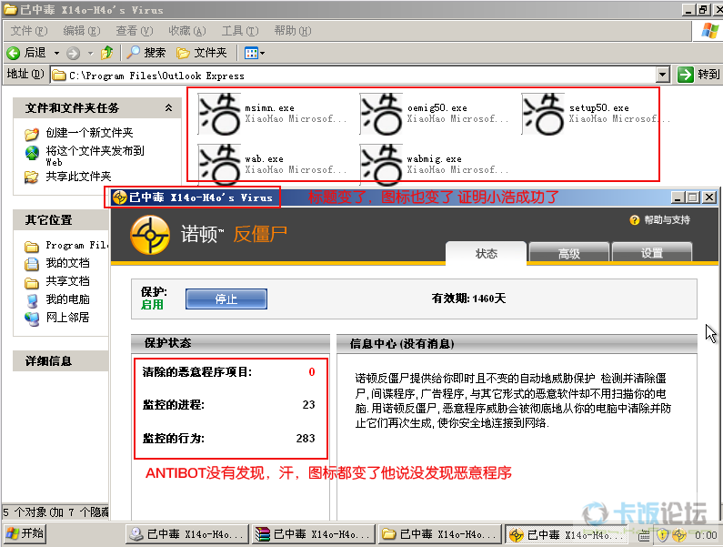Click the Go (转到) button
Screen dimensions: 723x547
698,75
